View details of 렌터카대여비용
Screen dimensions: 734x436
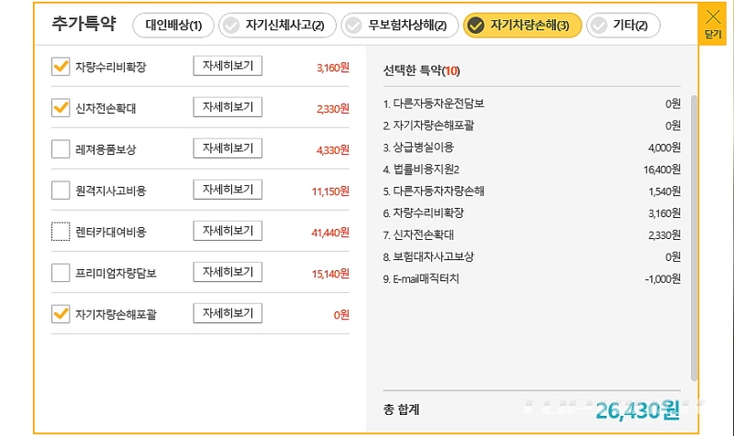[x=228, y=231]
